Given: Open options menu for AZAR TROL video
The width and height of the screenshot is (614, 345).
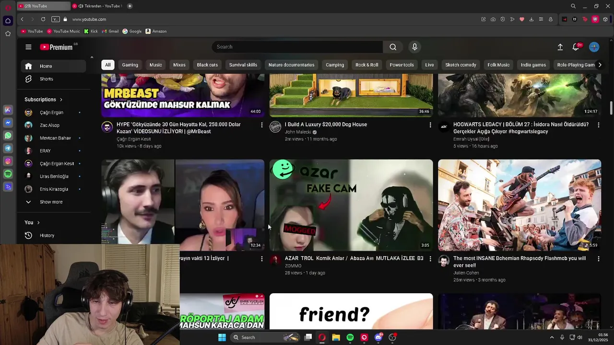Looking at the screenshot, I should [x=430, y=259].
